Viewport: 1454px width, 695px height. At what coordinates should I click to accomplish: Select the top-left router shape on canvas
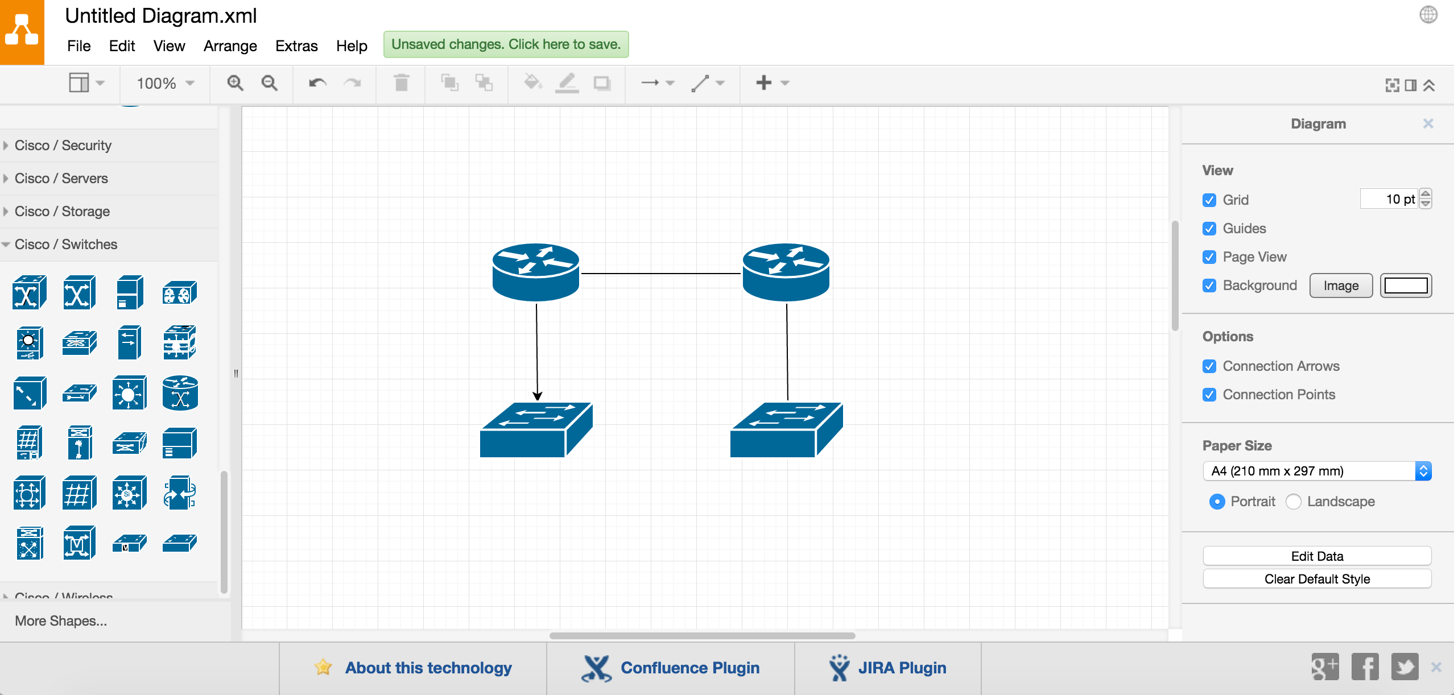[535, 272]
